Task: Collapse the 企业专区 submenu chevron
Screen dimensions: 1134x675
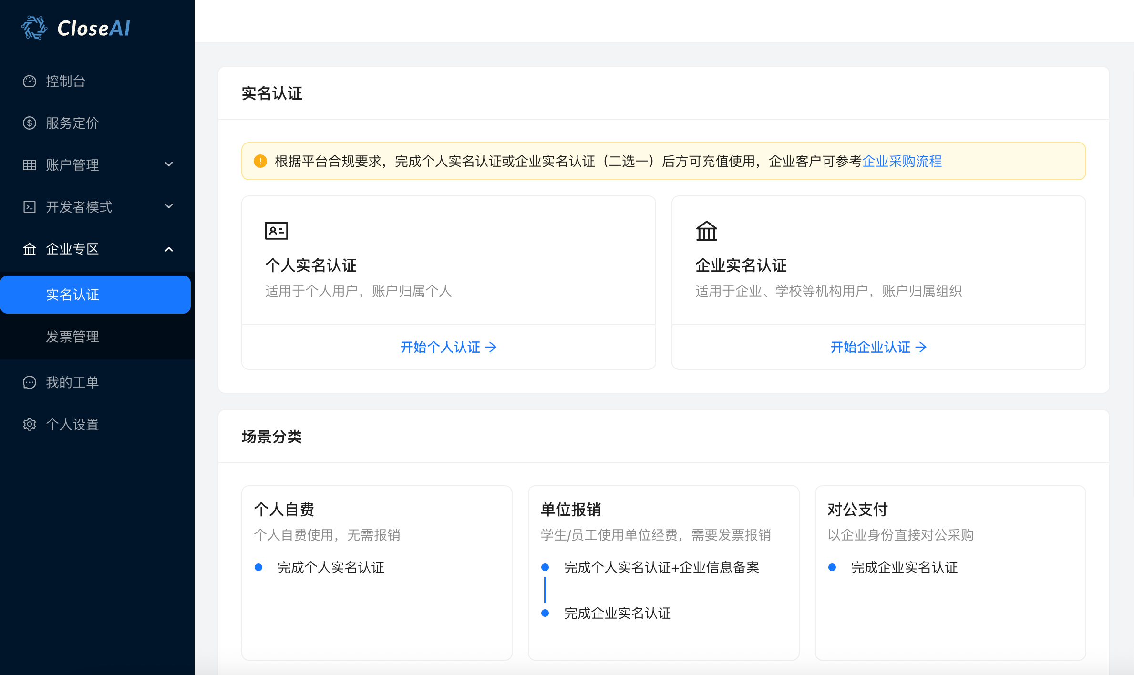Action: (x=169, y=249)
